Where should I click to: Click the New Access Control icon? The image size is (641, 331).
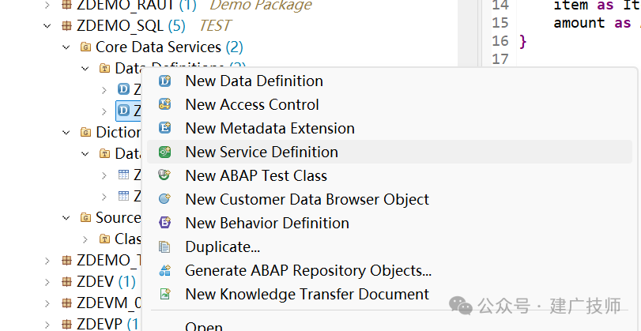click(x=164, y=104)
